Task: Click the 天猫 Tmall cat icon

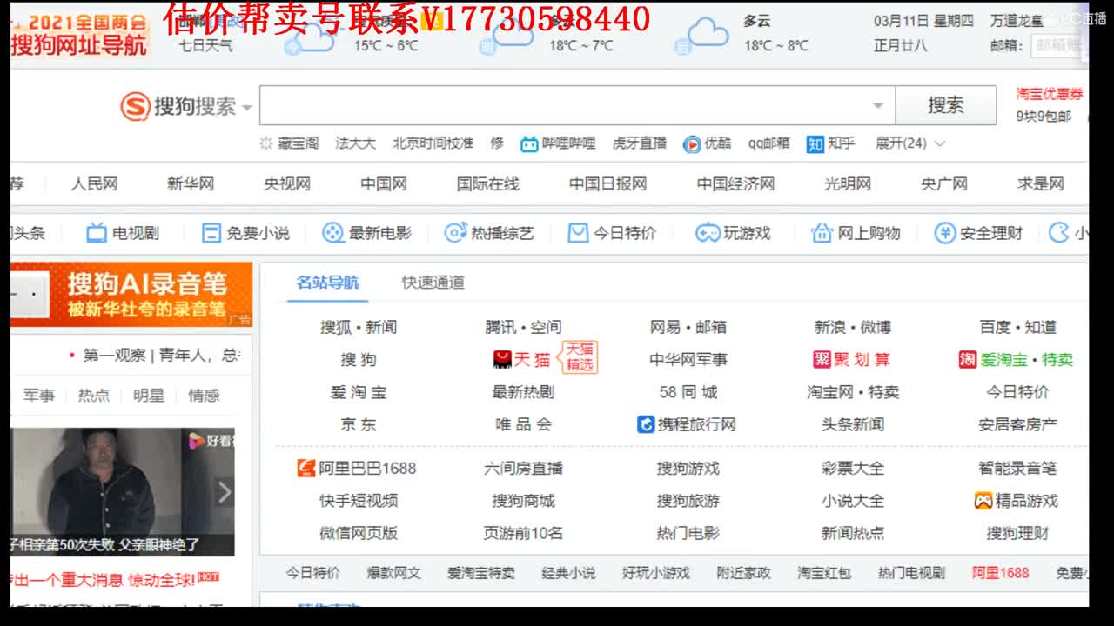Action: click(x=502, y=359)
